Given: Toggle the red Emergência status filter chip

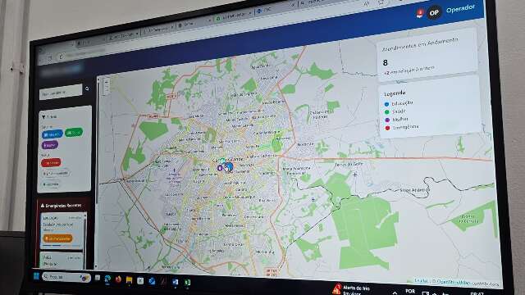Looking at the screenshot, I should [x=51, y=163].
